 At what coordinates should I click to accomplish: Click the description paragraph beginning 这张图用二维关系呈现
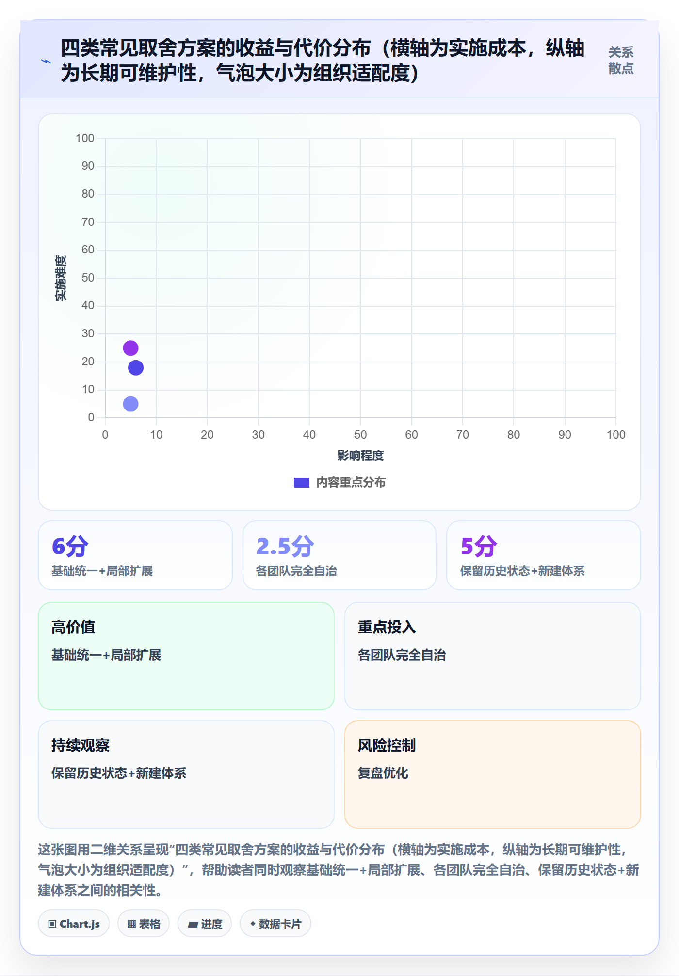[339, 870]
